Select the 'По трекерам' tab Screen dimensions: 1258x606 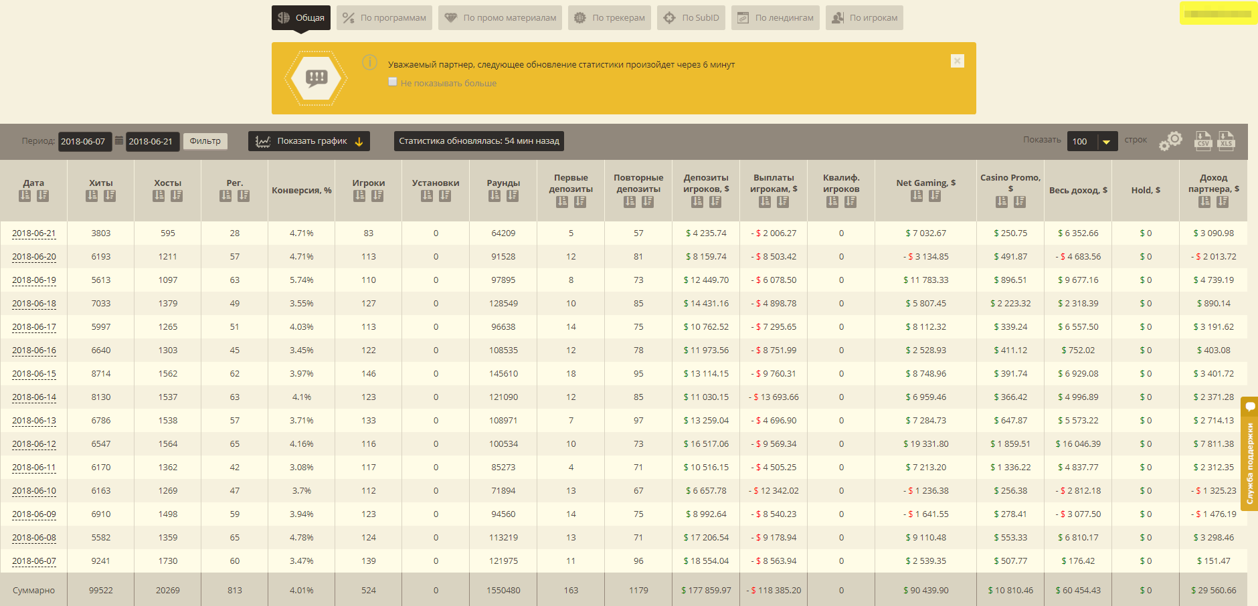coord(610,18)
